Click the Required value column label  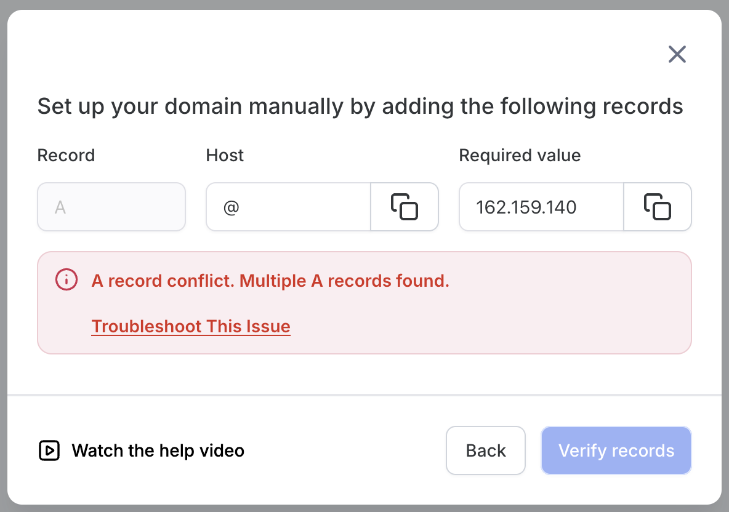click(520, 155)
